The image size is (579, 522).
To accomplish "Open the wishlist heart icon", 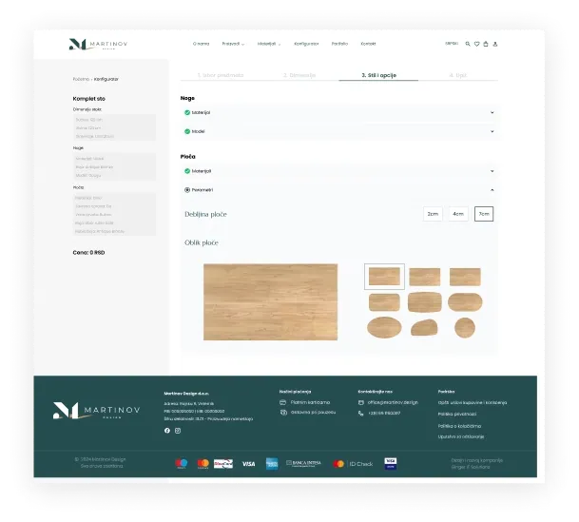I will pos(476,44).
